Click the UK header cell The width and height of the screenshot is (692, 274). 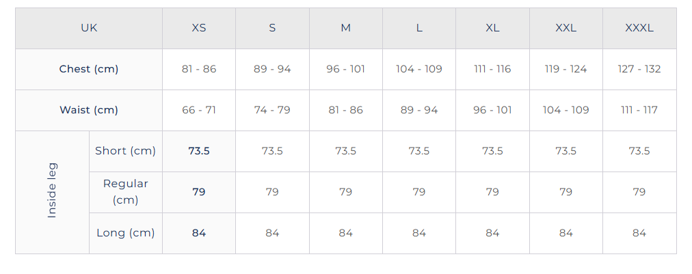tap(89, 28)
